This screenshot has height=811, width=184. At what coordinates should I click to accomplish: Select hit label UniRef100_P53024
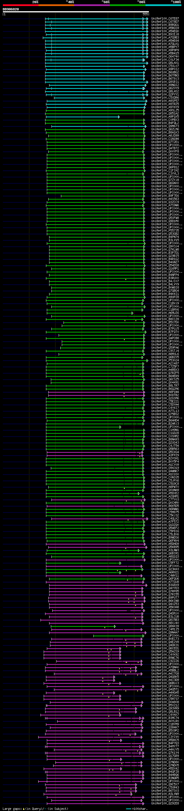(x=165, y=360)
